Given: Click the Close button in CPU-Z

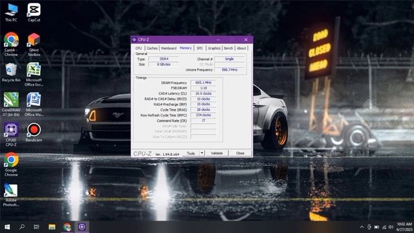Looking at the screenshot, I should pos(240,153).
